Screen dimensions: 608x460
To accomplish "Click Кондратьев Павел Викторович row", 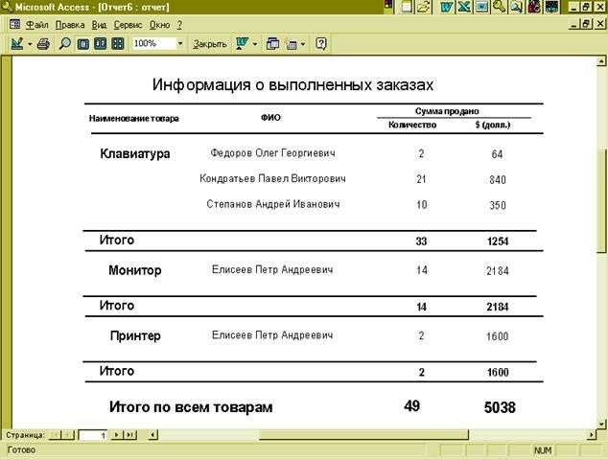I will coord(272,178).
